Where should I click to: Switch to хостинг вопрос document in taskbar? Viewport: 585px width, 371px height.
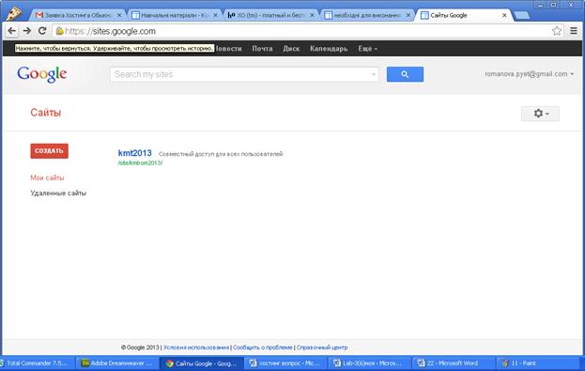click(x=285, y=363)
